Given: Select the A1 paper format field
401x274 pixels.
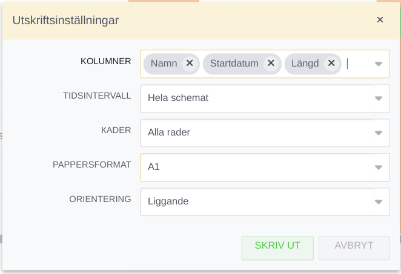Looking at the screenshot, I should pyautogui.click(x=254, y=167).
